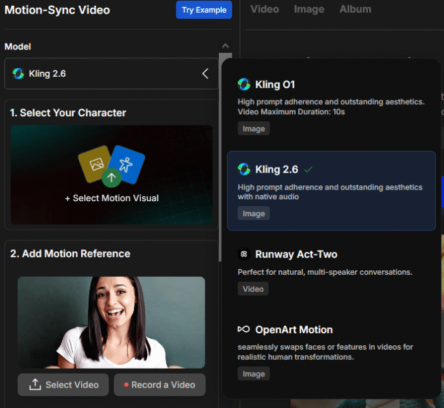Click the OpenArt Motion infinity icon

point(244,329)
